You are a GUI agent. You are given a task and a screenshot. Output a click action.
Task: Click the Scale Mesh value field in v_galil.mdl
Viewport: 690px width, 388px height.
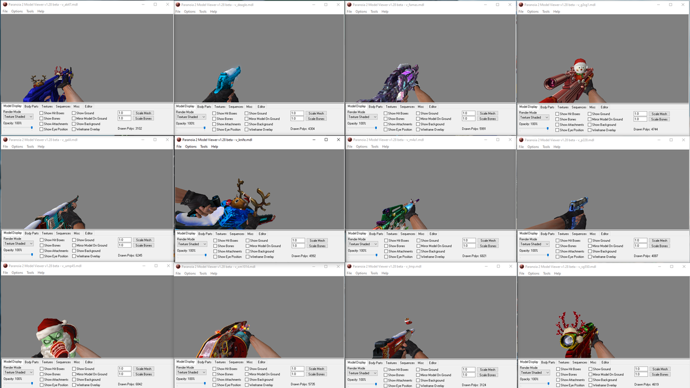tap(125, 240)
